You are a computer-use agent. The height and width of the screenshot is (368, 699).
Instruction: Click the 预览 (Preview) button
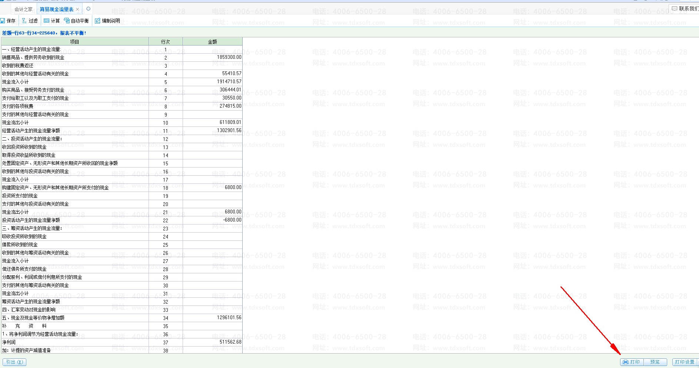(x=655, y=362)
